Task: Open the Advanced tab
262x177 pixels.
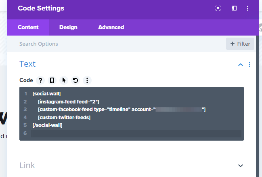Action: coord(111,27)
